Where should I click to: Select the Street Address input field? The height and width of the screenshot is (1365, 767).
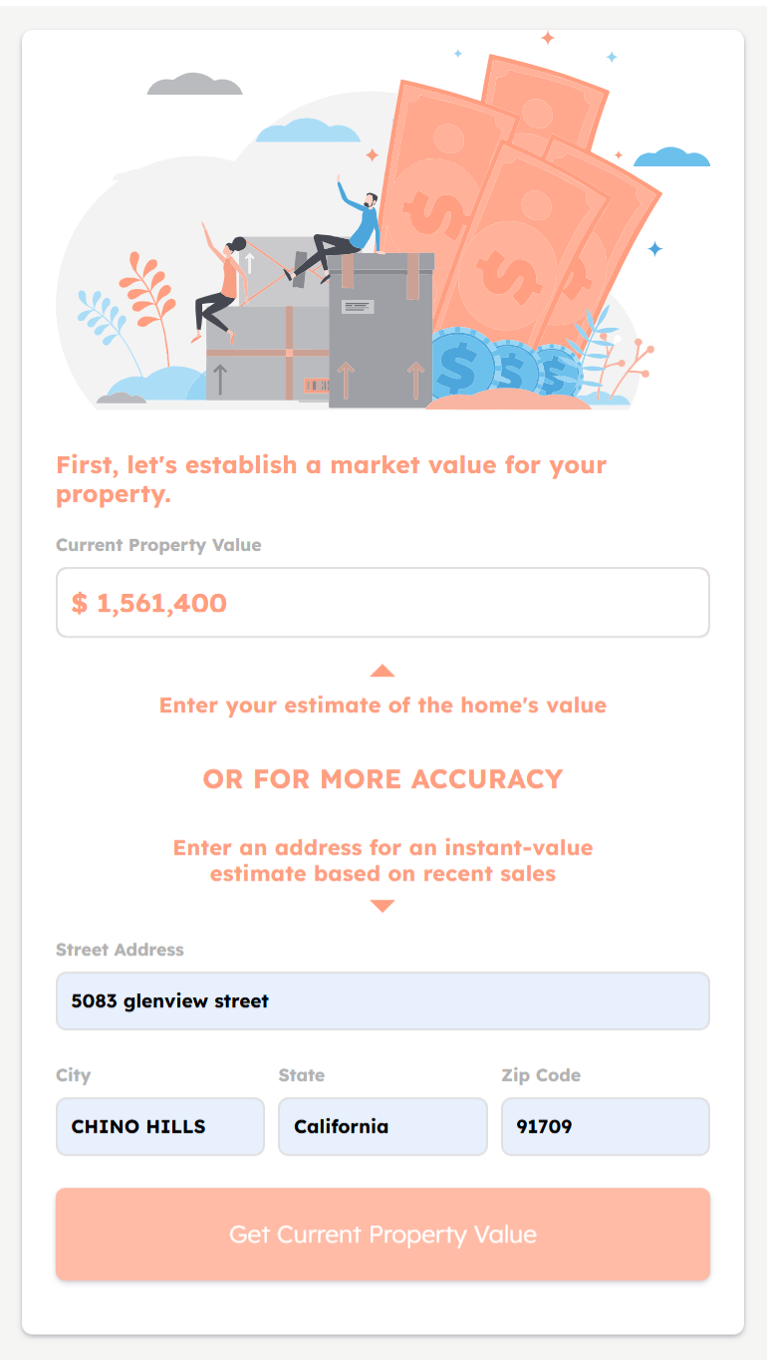(383, 1000)
